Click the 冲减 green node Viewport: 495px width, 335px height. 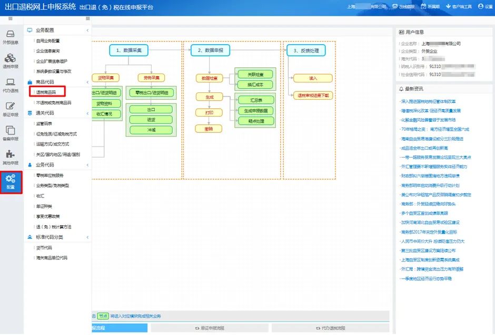coord(151,130)
